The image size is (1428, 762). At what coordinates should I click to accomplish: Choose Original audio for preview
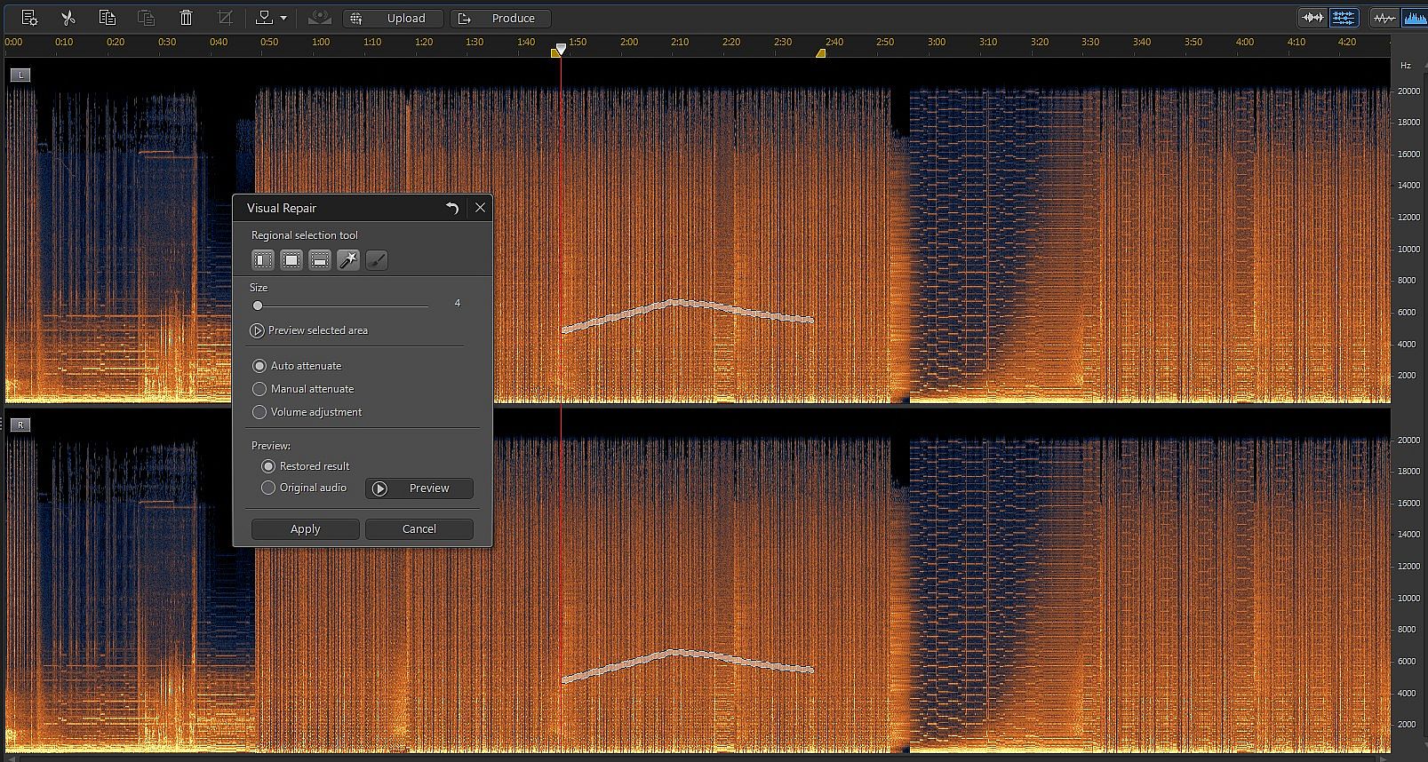tap(268, 488)
